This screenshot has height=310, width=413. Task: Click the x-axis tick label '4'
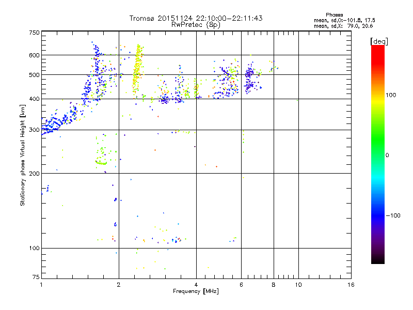[196, 285]
